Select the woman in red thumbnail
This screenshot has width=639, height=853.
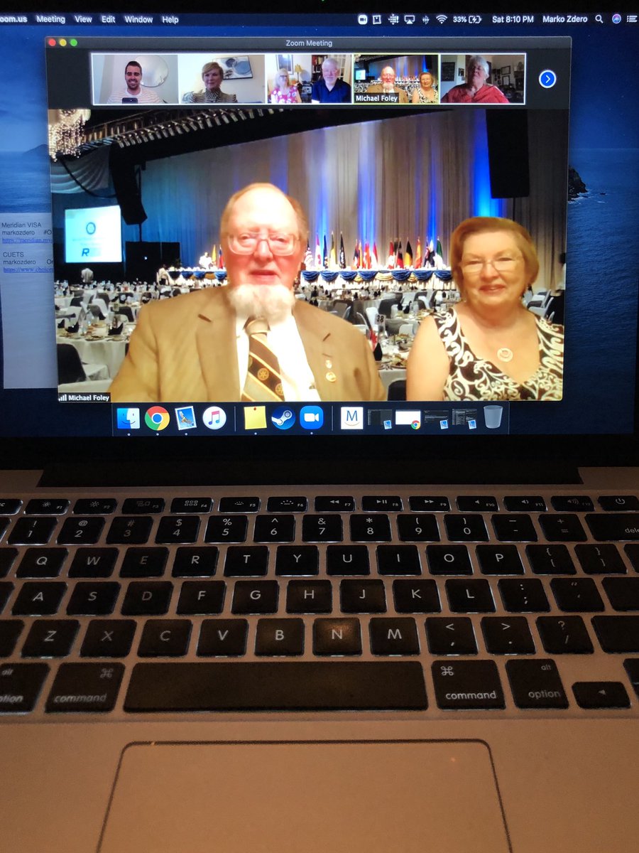point(483,79)
